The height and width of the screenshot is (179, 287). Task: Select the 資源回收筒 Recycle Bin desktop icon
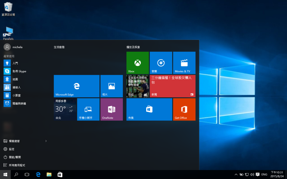point(8,9)
